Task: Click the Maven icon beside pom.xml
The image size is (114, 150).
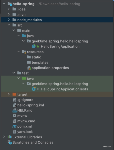Action: (14, 126)
